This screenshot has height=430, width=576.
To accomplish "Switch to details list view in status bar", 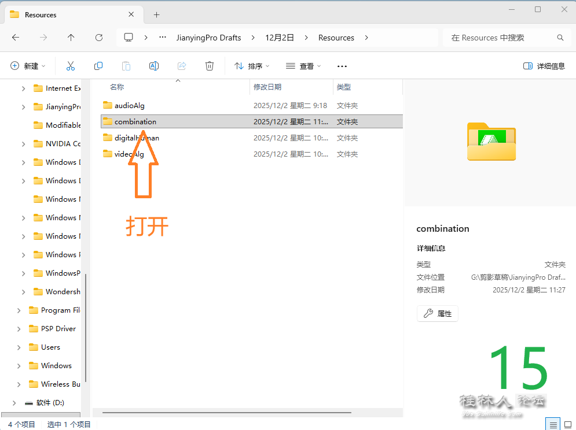I will pos(553,425).
